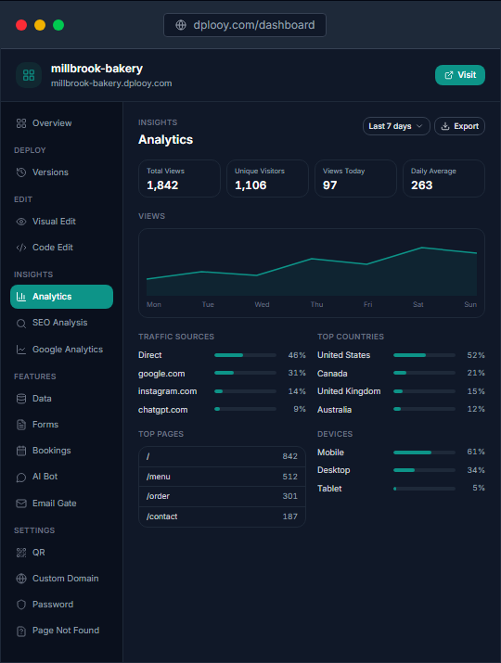
Task: Select Code Edit menu item
Action: 62,248
